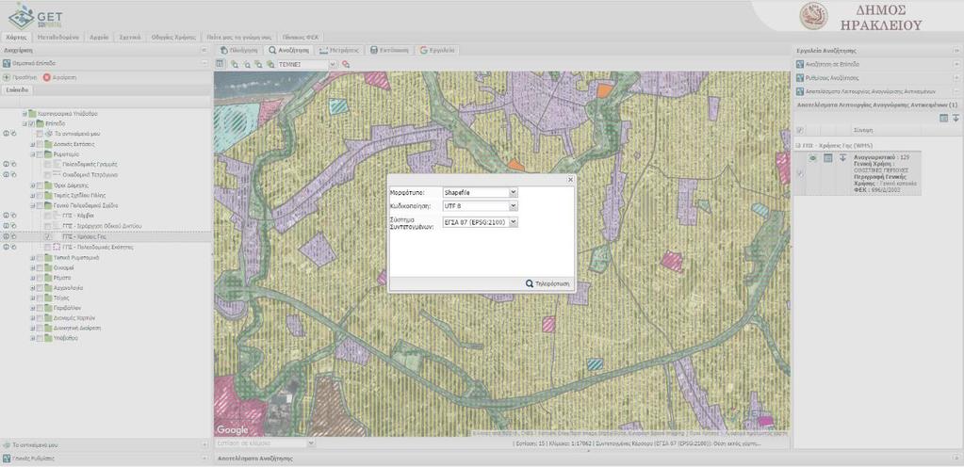Switch to the Μεταδεδομένα tab
Screen dimensions: 964x467
point(58,37)
